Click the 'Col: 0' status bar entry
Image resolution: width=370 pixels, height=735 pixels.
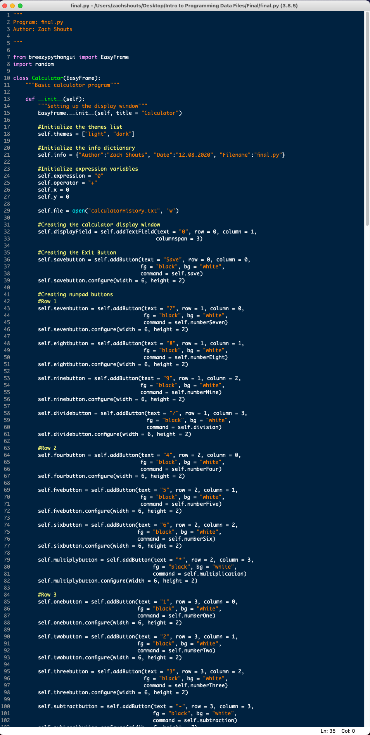click(x=348, y=731)
